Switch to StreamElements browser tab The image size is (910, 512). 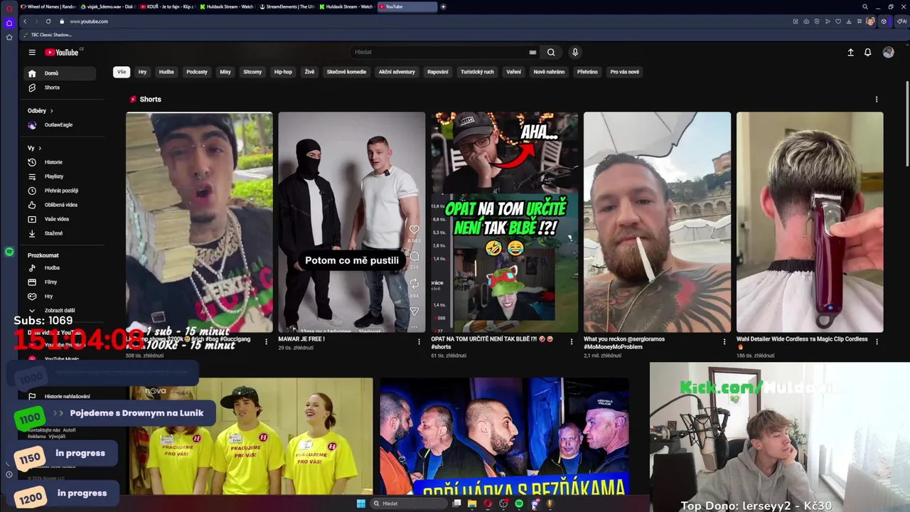tap(286, 6)
